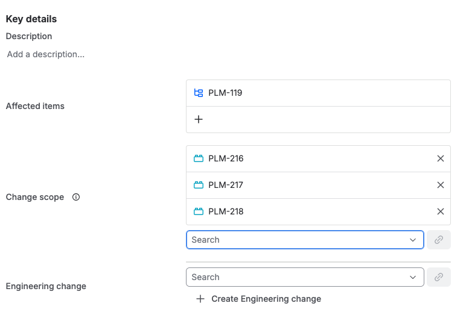
Task: Focus the Change scope search field
Action: tap(305, 240)
